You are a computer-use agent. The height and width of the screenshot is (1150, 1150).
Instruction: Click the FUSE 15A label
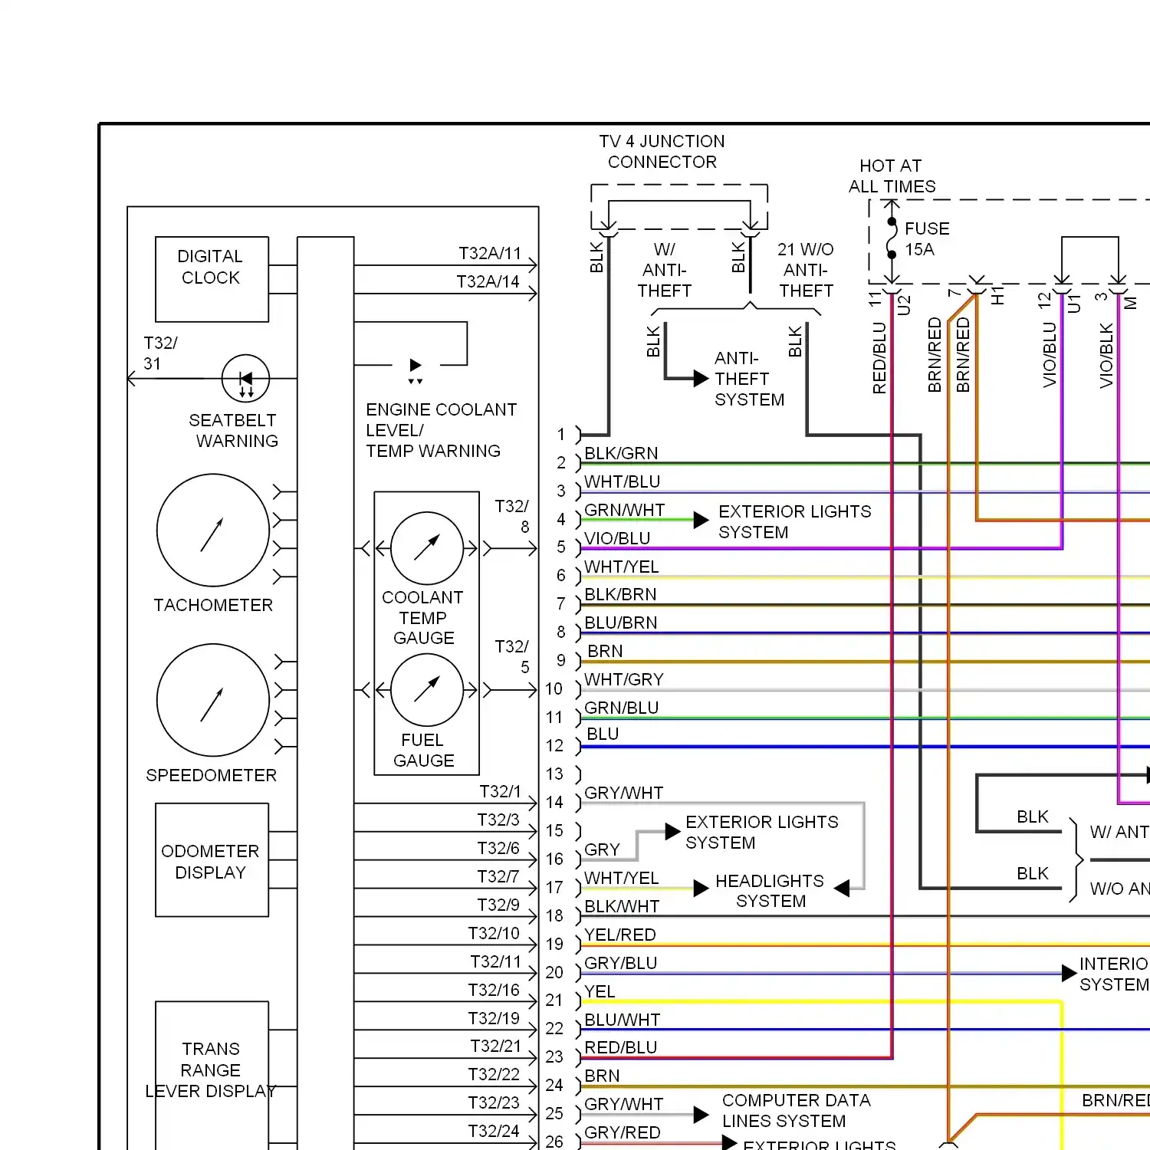coord(927,239)
